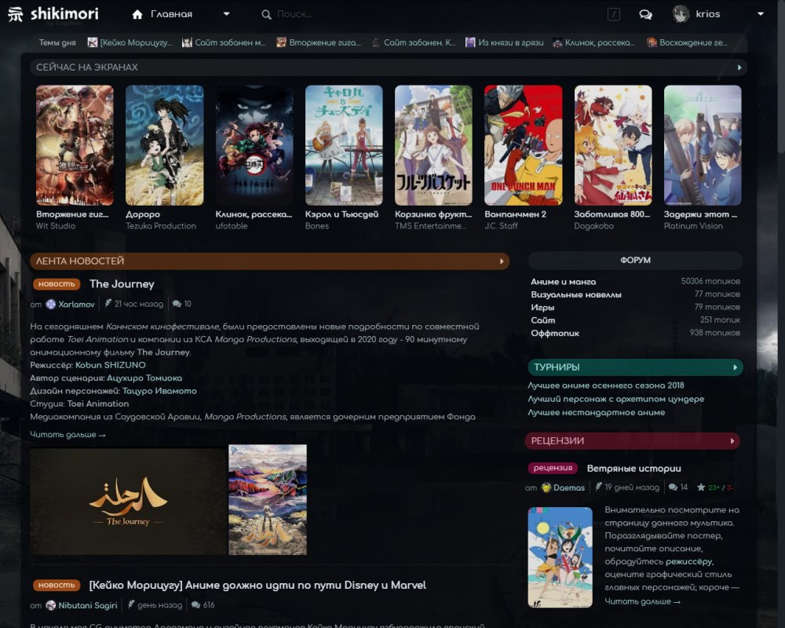
Task: Open The Journey logo banner image
Action: [x=128, y=502]
